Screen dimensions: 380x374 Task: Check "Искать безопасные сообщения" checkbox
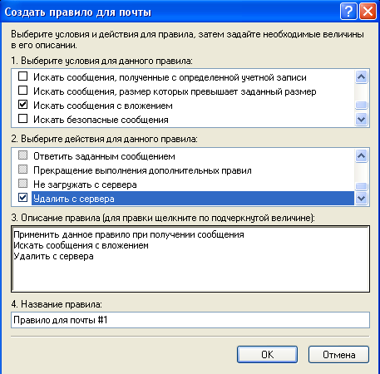(x=22, y=119)
